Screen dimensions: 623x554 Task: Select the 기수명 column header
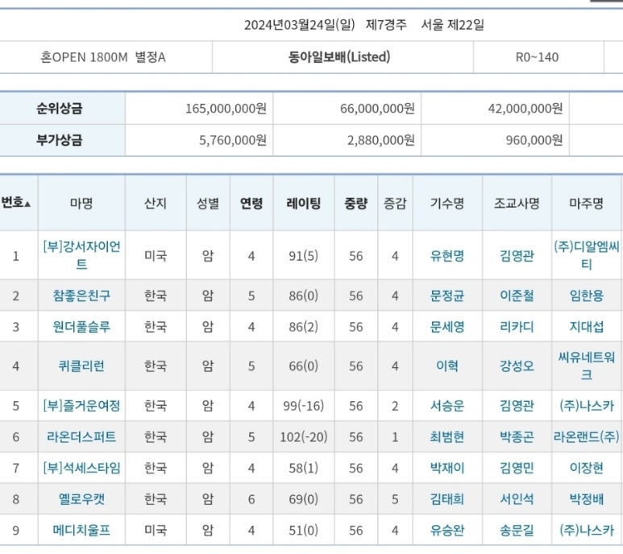447,203
